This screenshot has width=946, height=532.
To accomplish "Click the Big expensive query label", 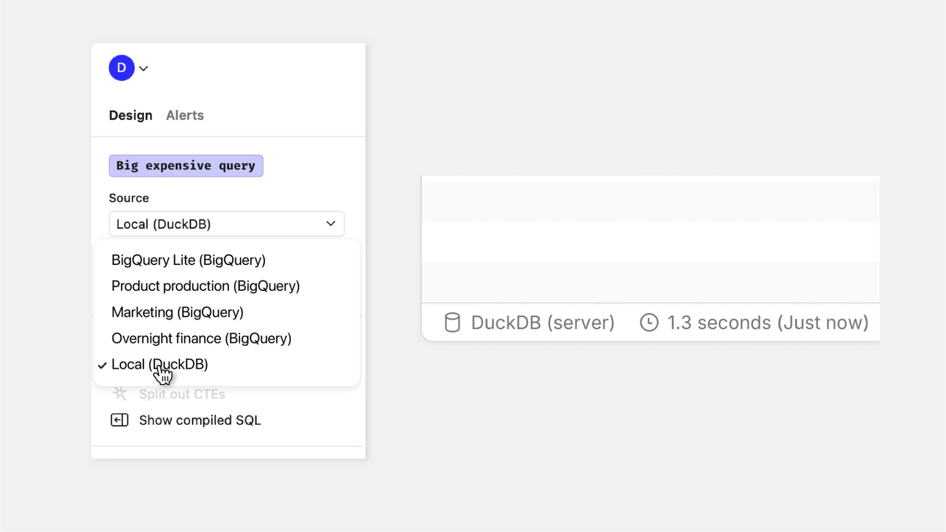I will [x=186, y=166].
